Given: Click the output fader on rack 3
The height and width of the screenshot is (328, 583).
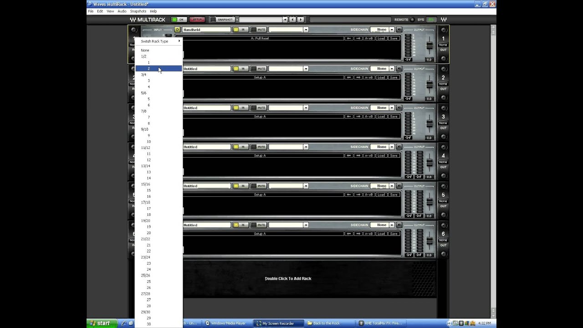Looking at the screenshot, I should [x=429, y=123].
